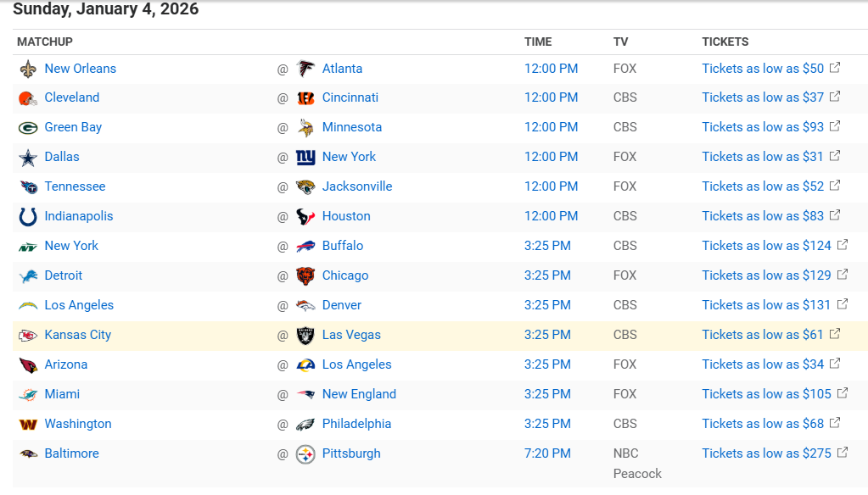Screen dimensions: 868x495
Task: Open 3:25 PM time for Detroit game
Action: [547, 275]
